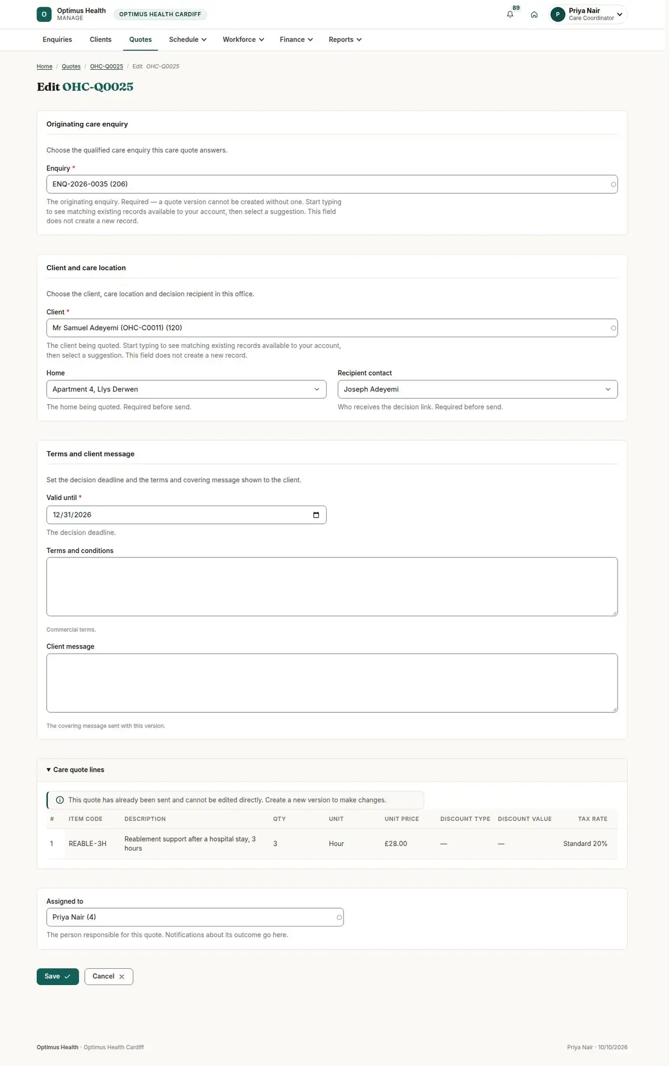Screen dimensions: 669x1066
Task: Click the Assigned to field
Action: click(195, 917)
